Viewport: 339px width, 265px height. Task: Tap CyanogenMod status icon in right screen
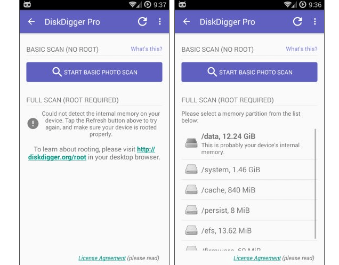click(182, 4)
